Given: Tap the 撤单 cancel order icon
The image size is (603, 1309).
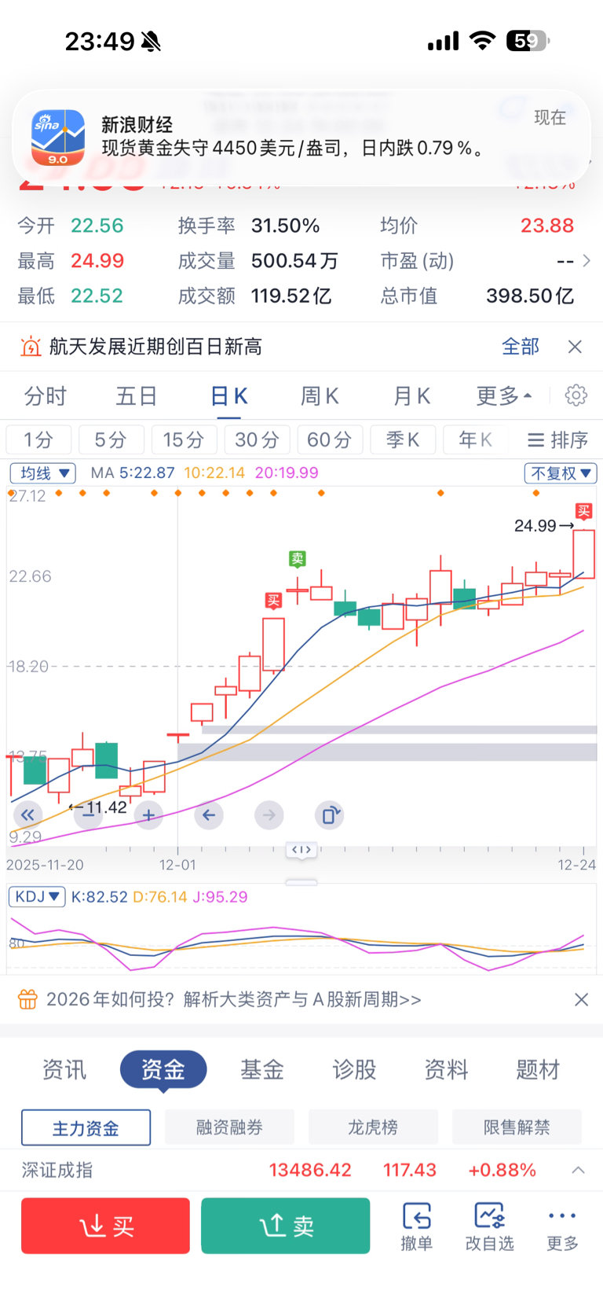Looking at the screenshot, I should 416,1225.
